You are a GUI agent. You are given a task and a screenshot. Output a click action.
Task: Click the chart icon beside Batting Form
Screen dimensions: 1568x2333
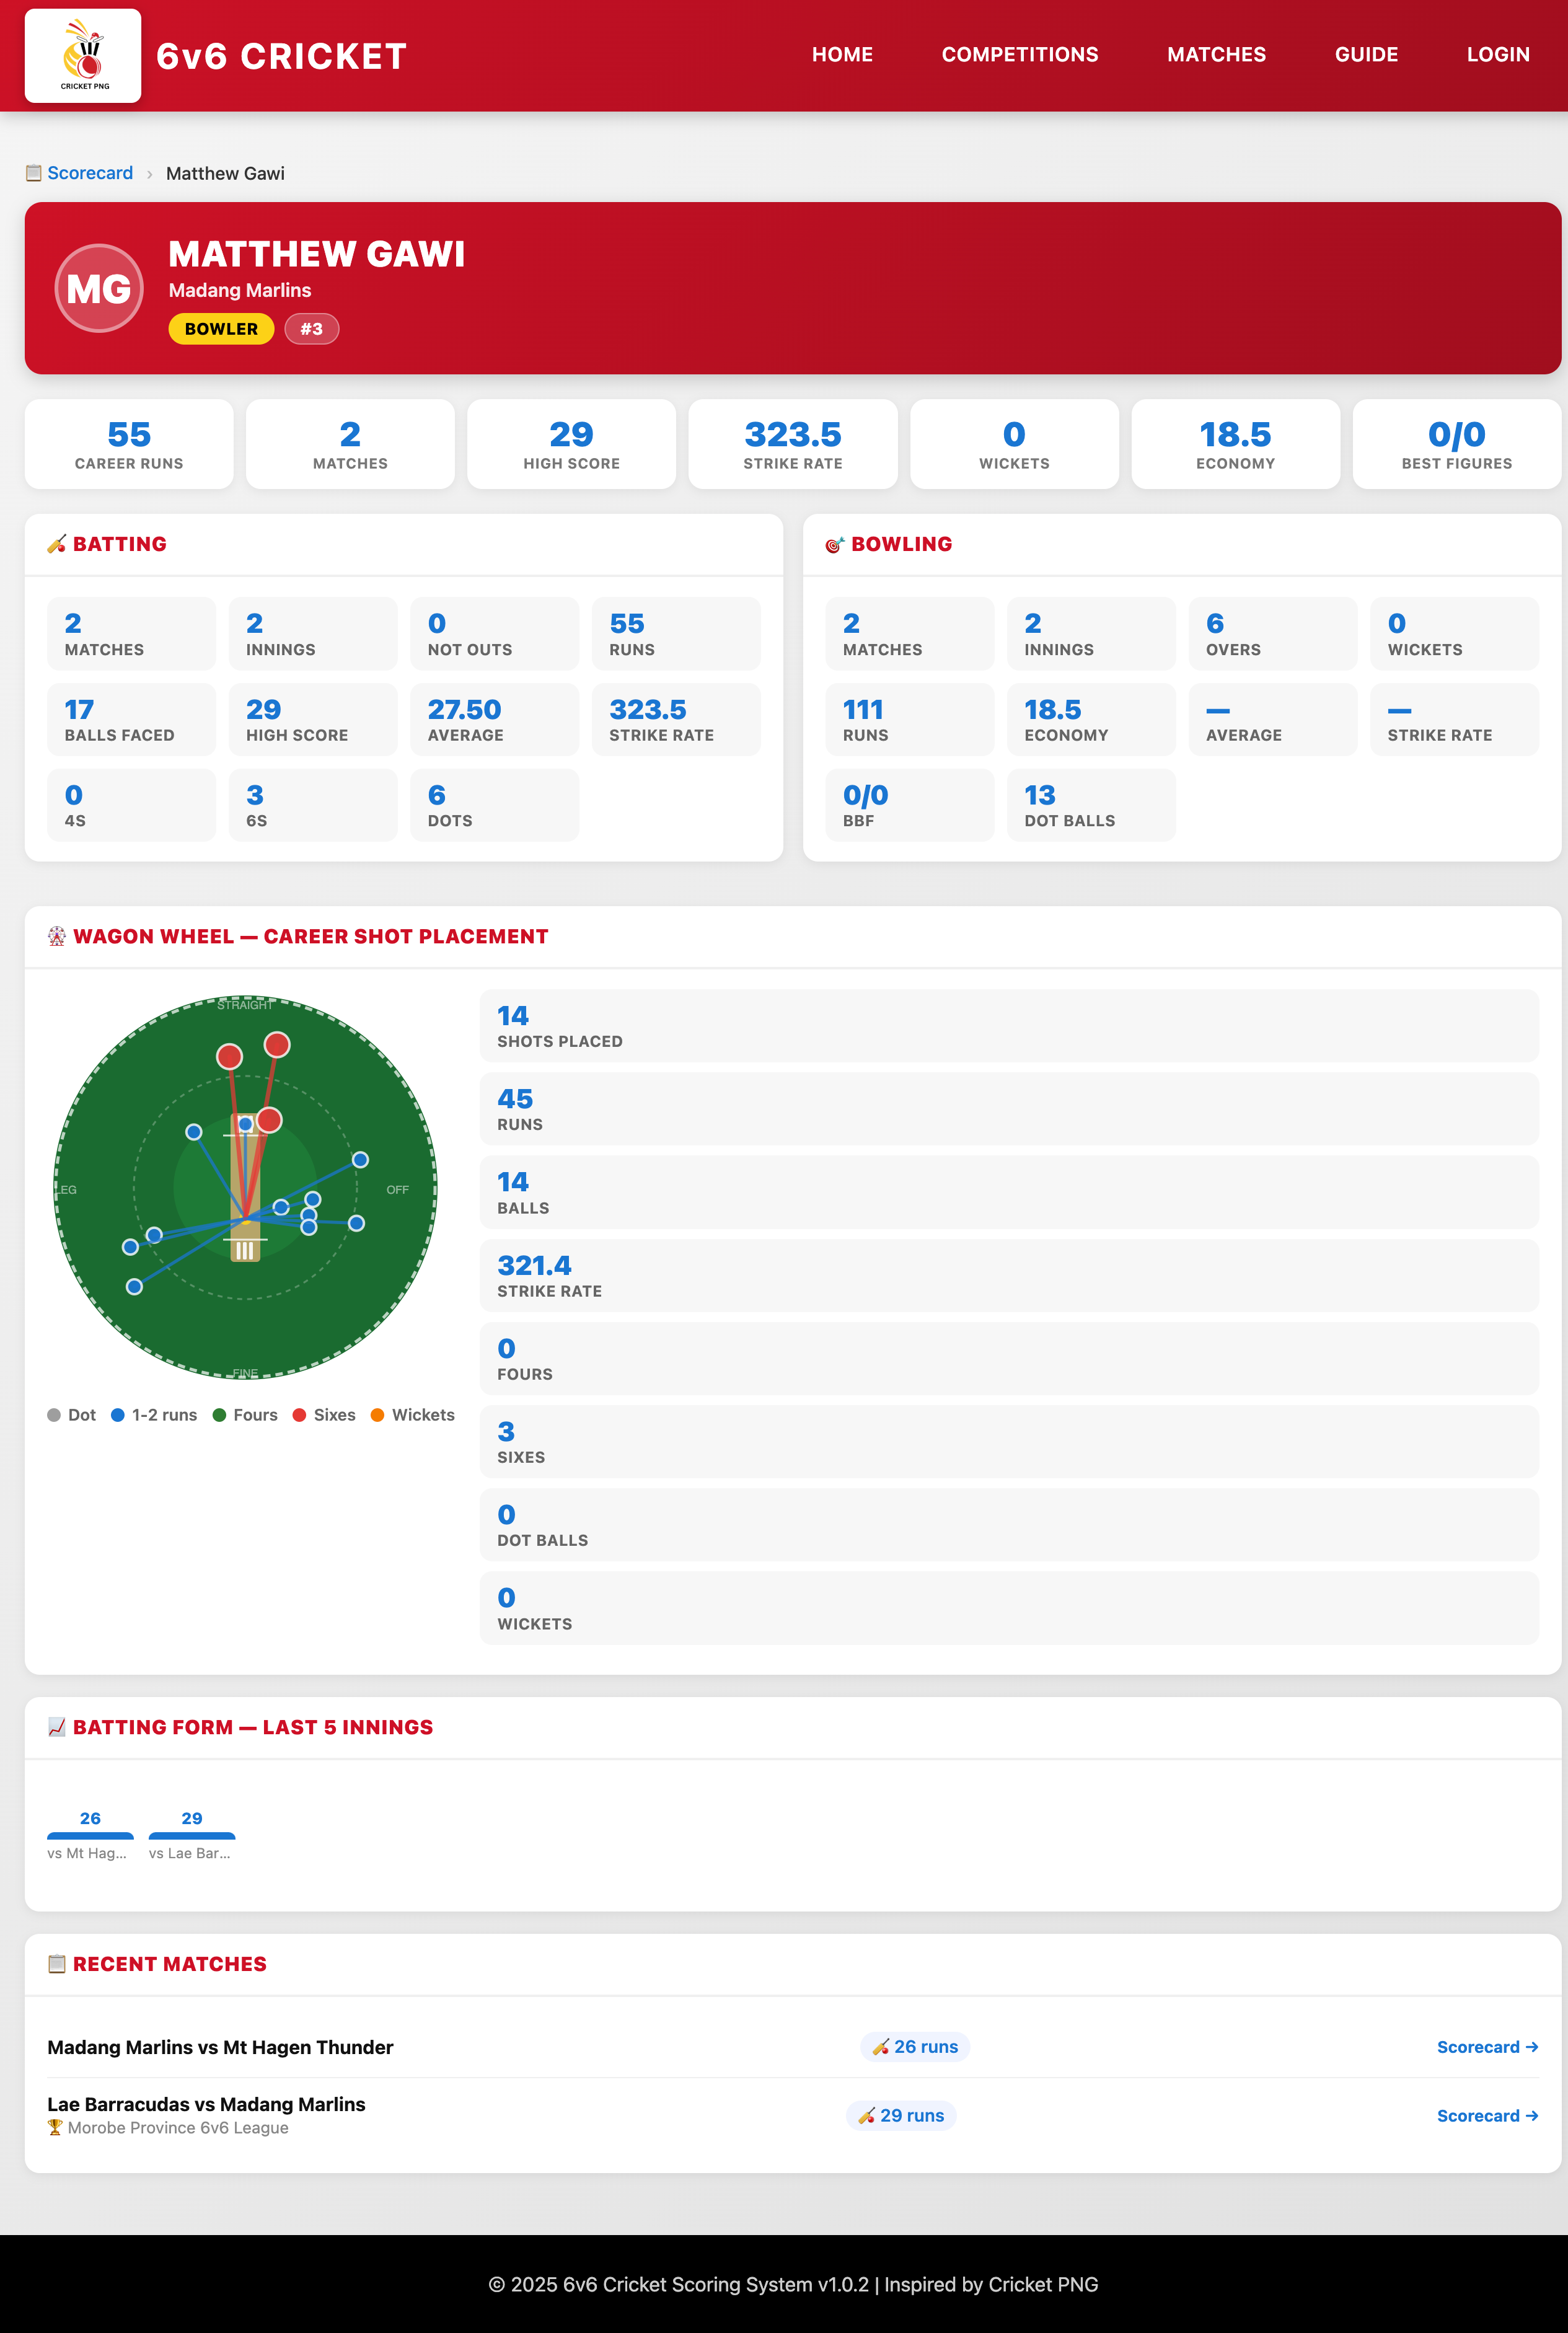[x=57, y=1727]
